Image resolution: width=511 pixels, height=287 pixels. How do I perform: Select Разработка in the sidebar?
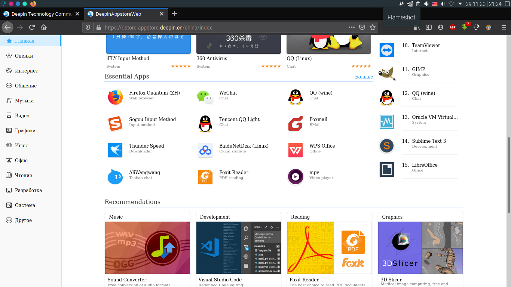pyautogui.click(x=30, y=190)
